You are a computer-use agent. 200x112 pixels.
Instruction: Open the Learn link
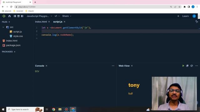[x=185, y=16]
